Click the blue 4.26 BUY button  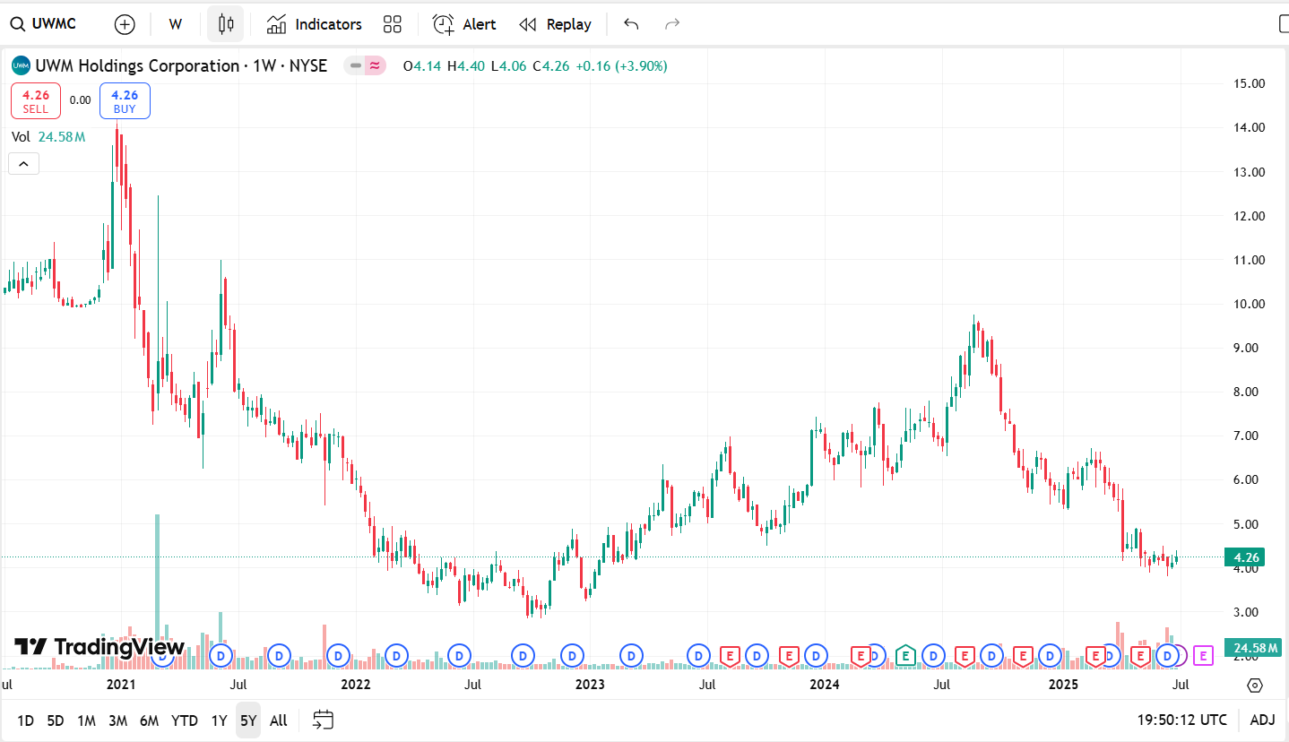tap(125, 100)
